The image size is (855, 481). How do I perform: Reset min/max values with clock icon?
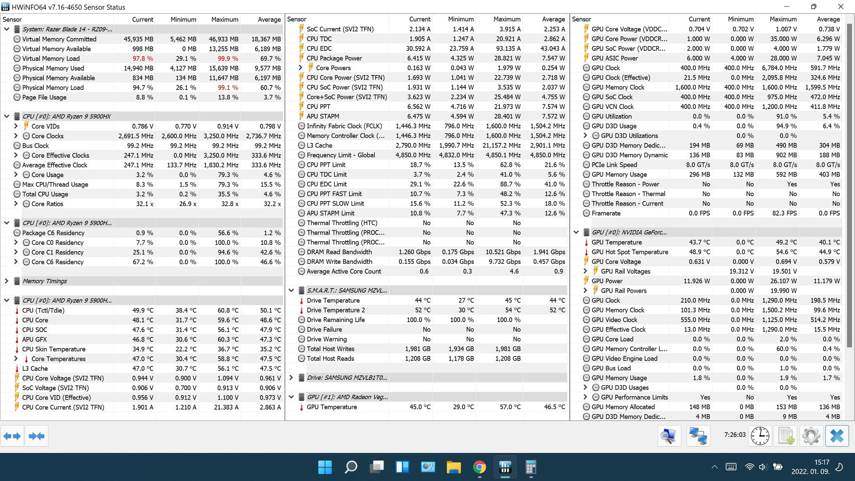point(760,436)
